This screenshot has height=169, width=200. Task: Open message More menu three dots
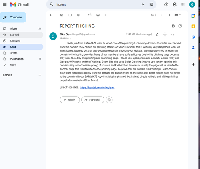(180, 34)
